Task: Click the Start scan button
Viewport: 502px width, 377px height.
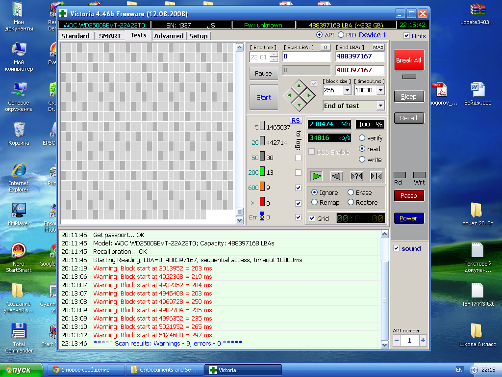Action: pyautogui.click(x=264, y=97)
